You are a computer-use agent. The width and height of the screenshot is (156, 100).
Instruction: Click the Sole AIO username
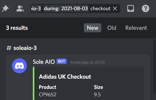pyautogui.click(x=44, y=62)
